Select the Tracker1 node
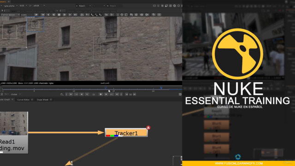Viewport: 295px width, 166px height. point(126,133)
